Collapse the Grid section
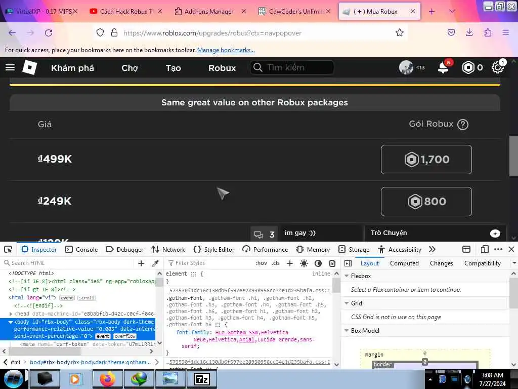The height and width of the screenshot is (389, 518). (x=347, y=303)
